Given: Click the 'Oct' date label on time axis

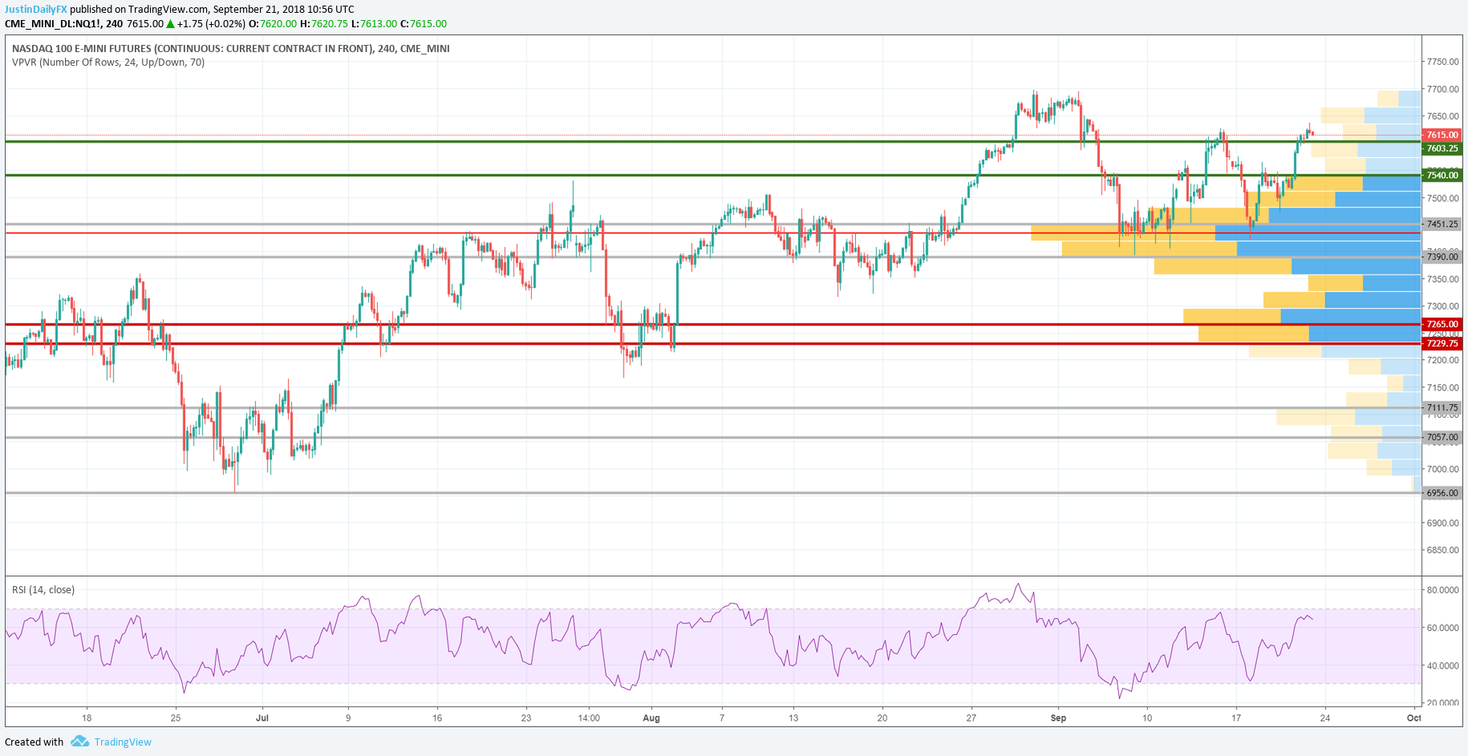Looking at the screenshot, I should (1413, 718).
